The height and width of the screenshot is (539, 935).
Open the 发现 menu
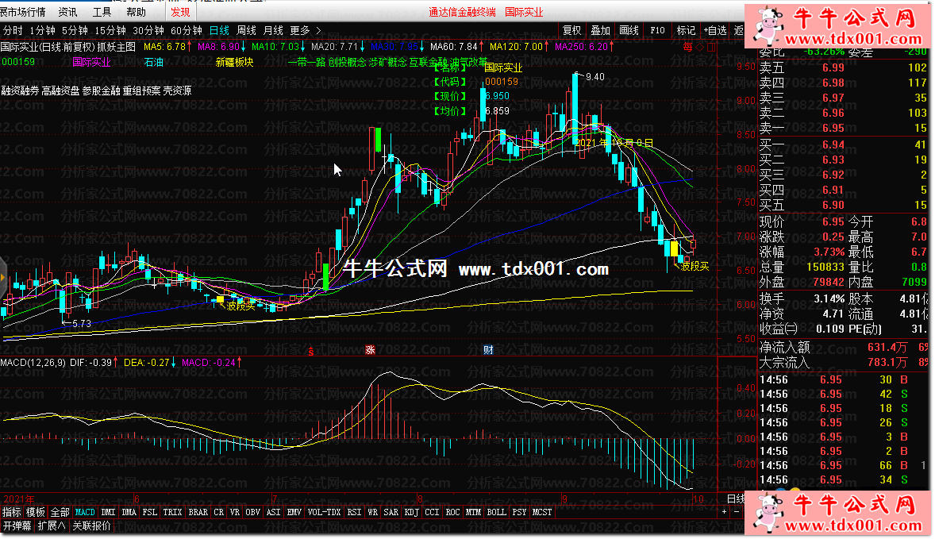point(180,12)
